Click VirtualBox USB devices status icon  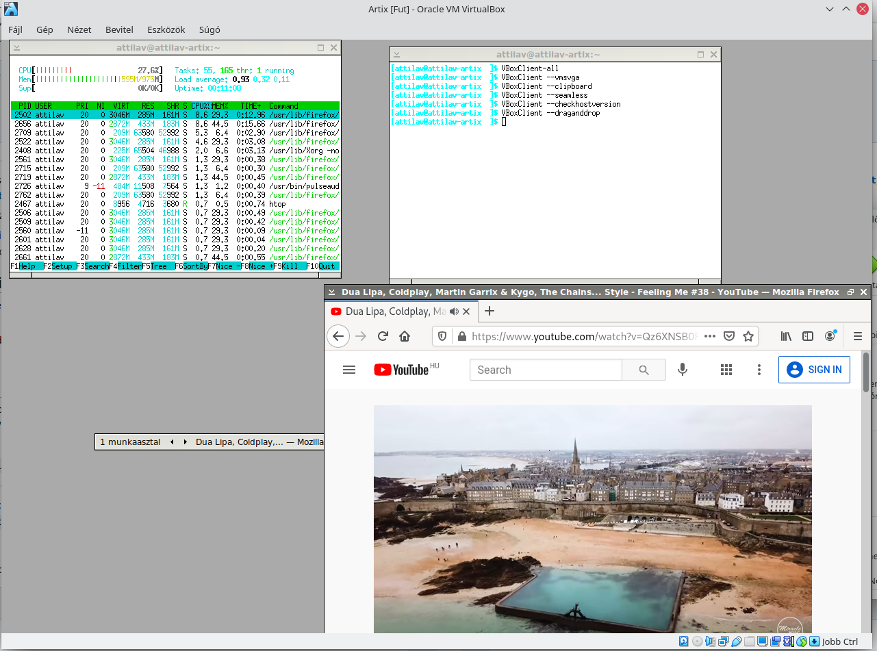pos(737,641)
